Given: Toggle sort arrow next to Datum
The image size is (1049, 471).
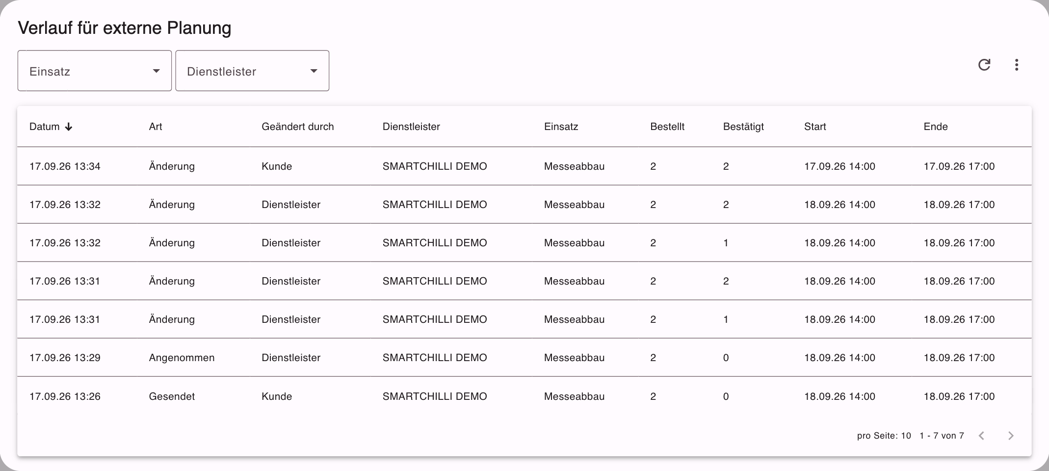Looking at the screenshot, I should pyautogui.click(x=69, y=127).
